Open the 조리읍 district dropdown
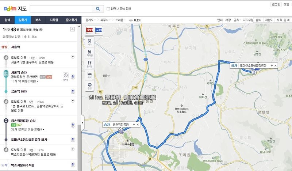This screenshot has width=292, height=171. (x=120, y=20)
